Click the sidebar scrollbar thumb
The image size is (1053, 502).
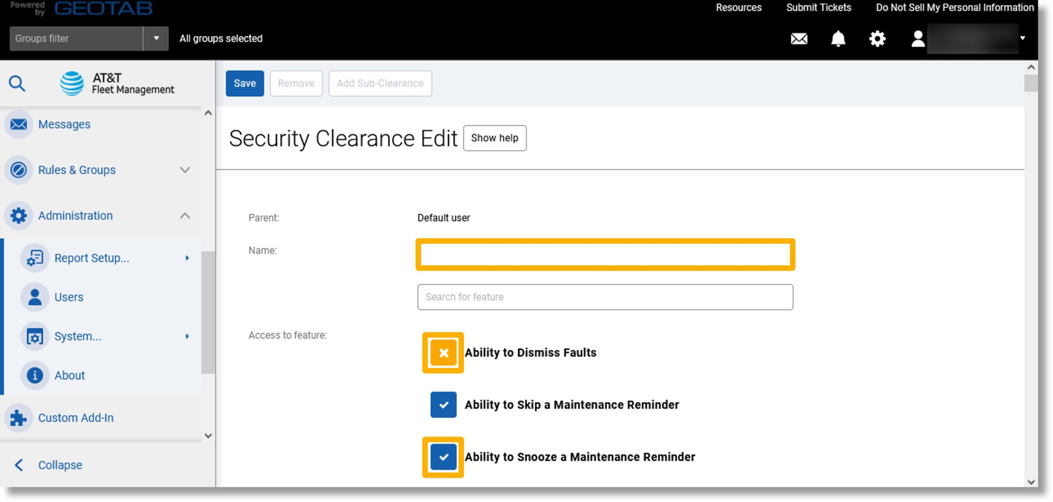pyautogui.click(x=208, y=312)
